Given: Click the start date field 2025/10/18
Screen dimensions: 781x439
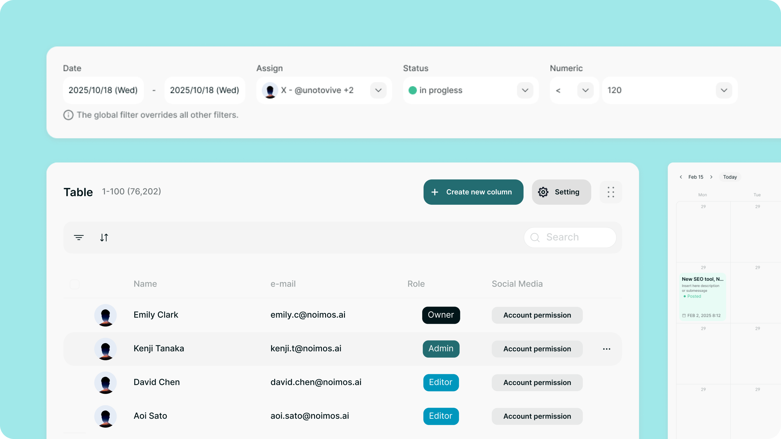Looking at the screenshot, I should (x=103, y=90).
